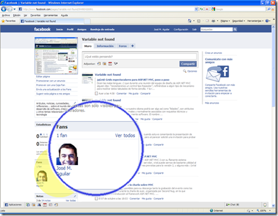278x216 pixels.
Task: Click the magnifier icon of the Google search box
Action: [269, 9]
